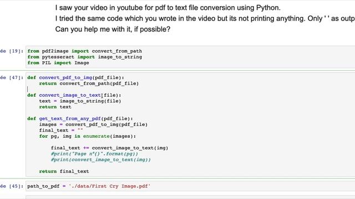The width and height of the screenshot is (355, 199).
Task: Click 'images = convert_pdf_to_img(pdf_file)' line
Action: (x=93, y=124)
